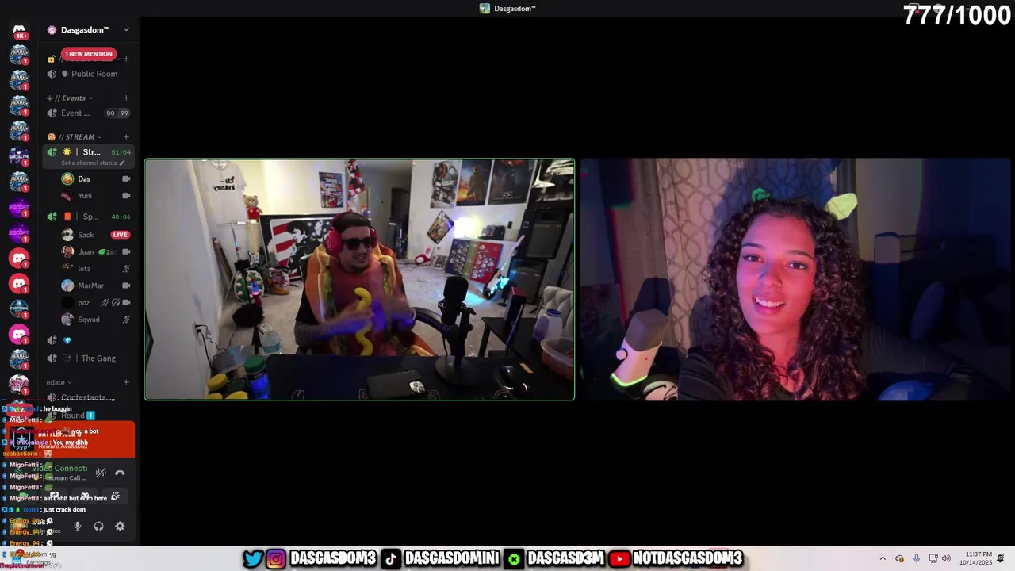Click muted microphone icon in lota row

click(x=126, y=269)
